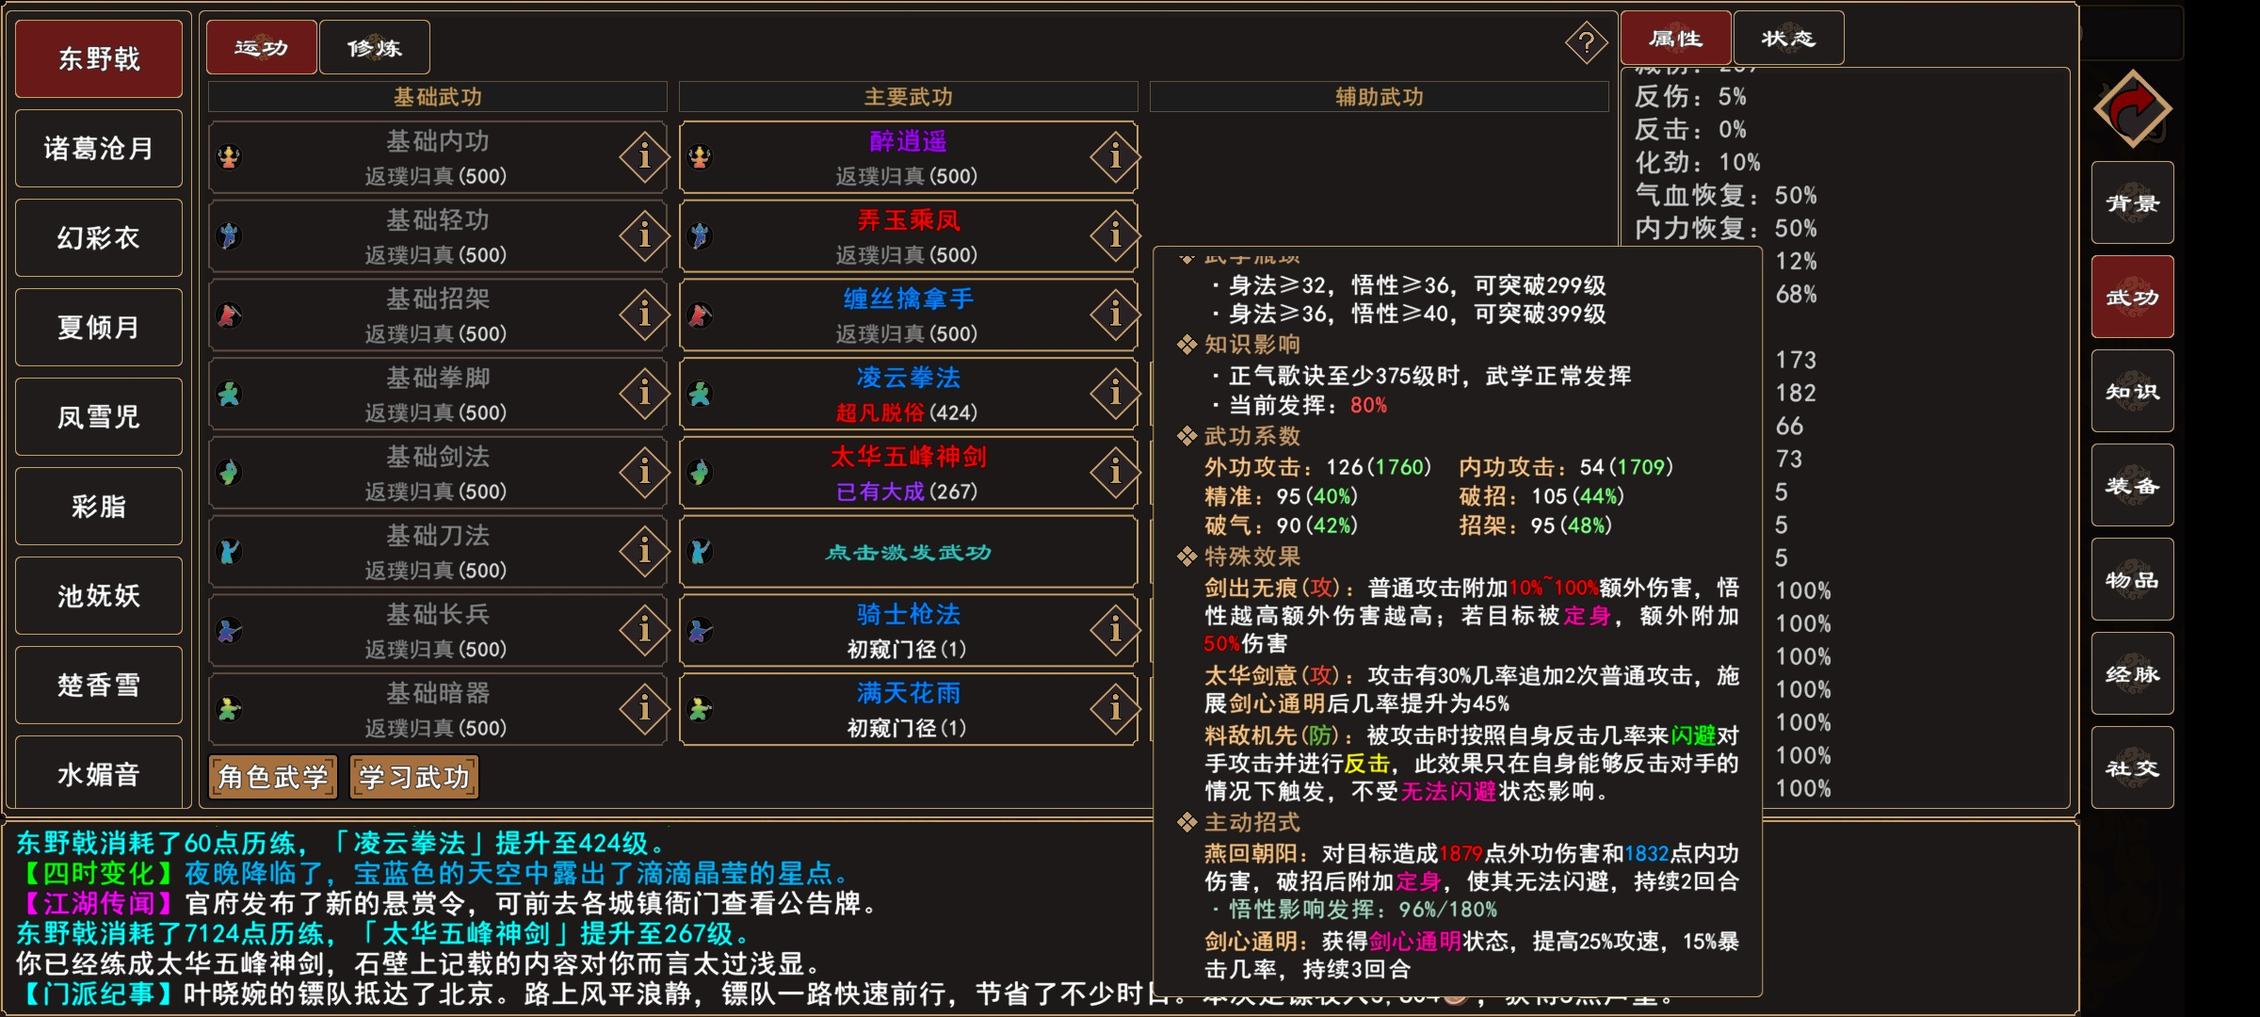The width and height of the screenshot is (2260, 1017).
Task: Open info icon for 凌云拳法
Action: point(1115,393)
